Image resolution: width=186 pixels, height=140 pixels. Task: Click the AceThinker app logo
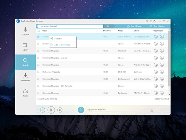click(x=18, y=21)
